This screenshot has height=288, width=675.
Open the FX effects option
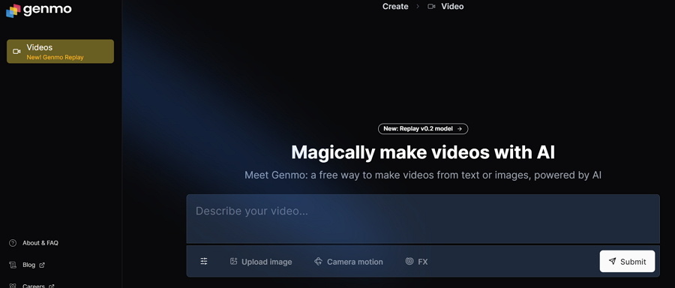pyautogui.click(x=417, y=261)
